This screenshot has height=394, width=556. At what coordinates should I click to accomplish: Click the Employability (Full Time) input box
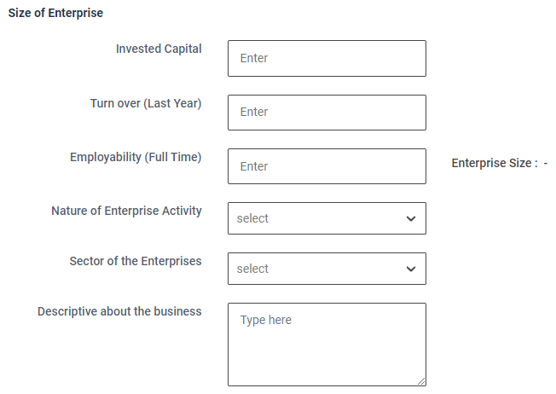[327, 166]
